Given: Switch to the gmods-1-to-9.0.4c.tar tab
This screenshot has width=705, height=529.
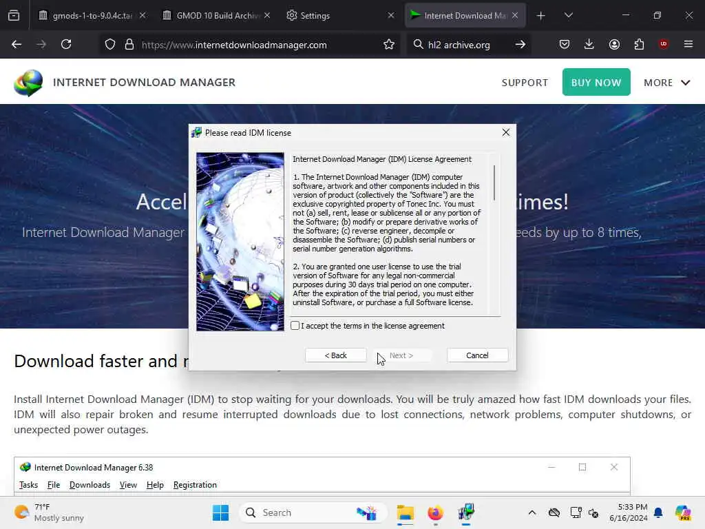Looking at the screenshot, I should pos(92,15).
